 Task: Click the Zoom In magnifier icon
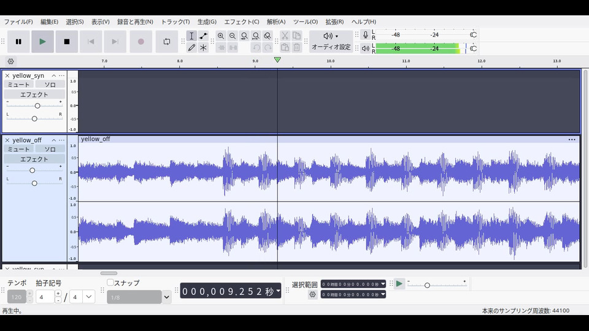click(x=221, y=36)
